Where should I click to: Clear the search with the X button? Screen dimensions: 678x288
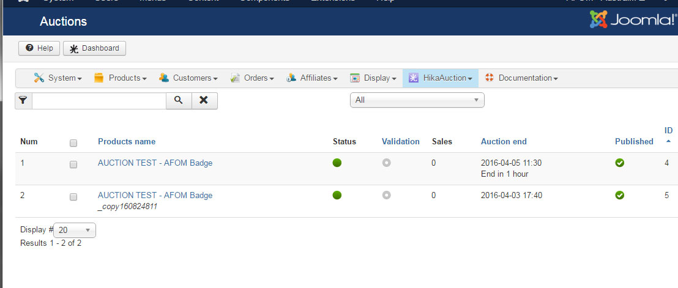tap(204, 101)
